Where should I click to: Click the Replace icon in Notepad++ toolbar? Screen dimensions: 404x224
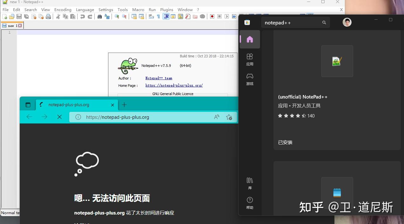point(107,16)
